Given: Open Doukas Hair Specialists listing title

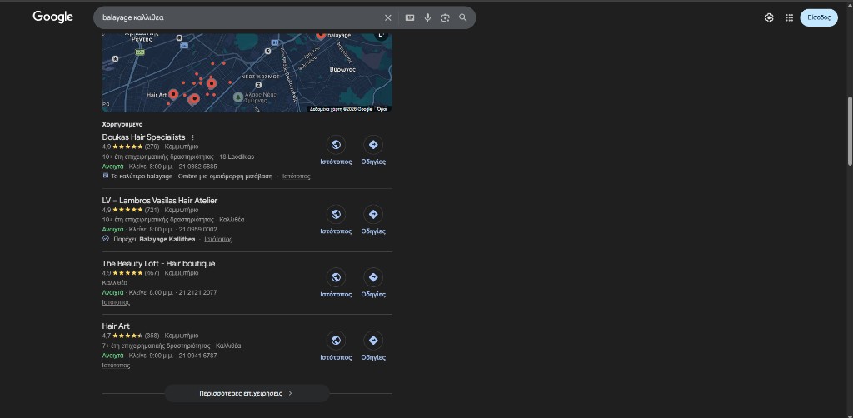Looking at the screenshot, I should (143, 137).
